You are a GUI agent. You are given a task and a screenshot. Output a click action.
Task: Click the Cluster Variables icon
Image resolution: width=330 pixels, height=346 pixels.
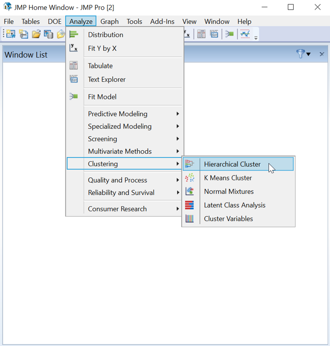[189, 219]
